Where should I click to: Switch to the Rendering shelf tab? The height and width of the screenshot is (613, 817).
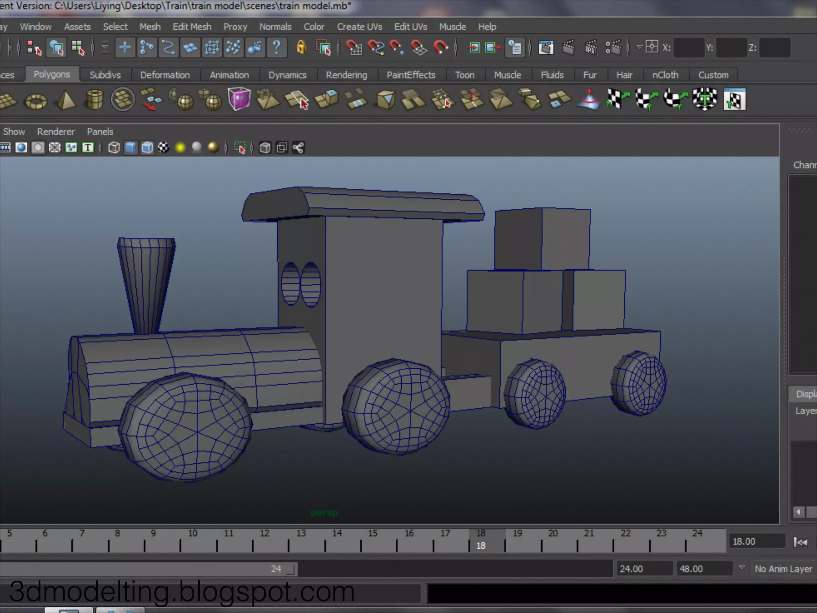[x=346, y=75]
